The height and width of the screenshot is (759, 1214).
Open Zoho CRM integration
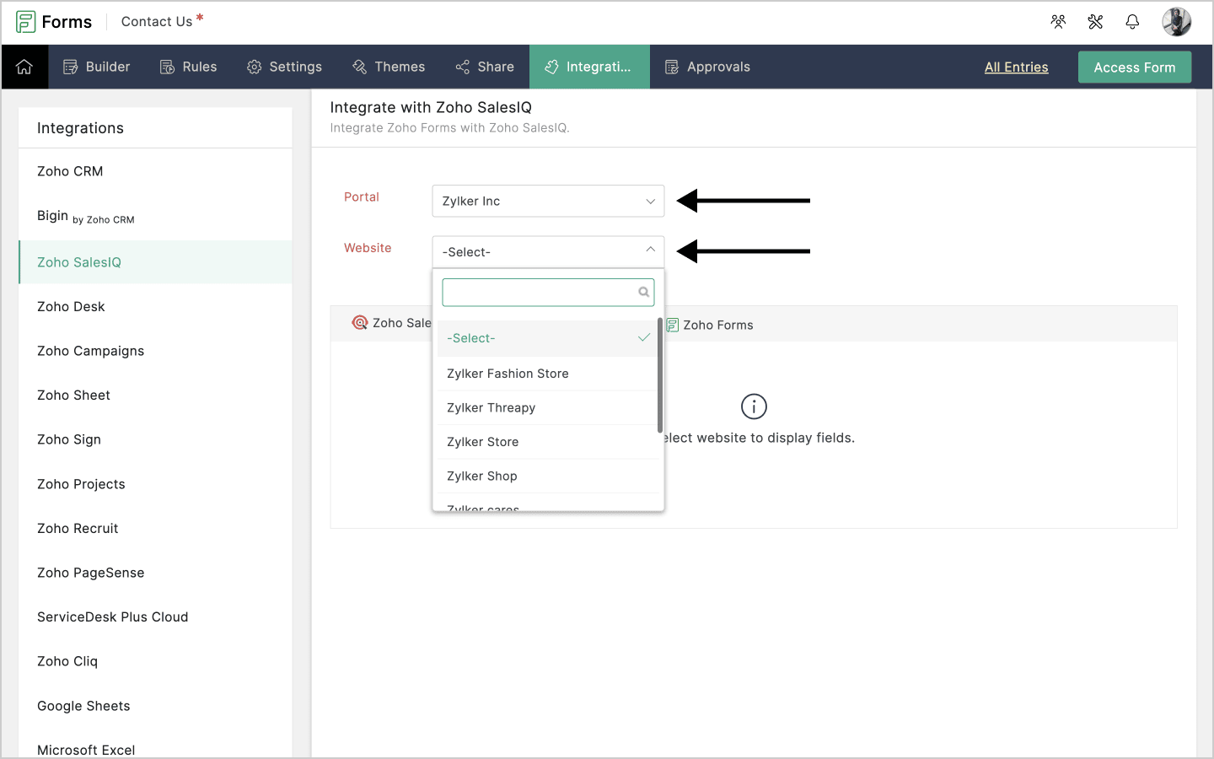(155, 171)
